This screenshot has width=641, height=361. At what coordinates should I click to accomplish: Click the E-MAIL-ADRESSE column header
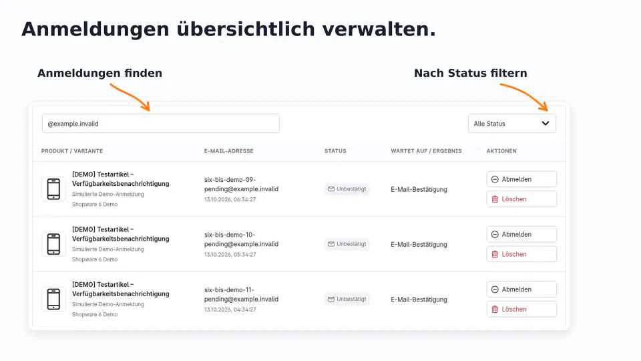point(229,151)
